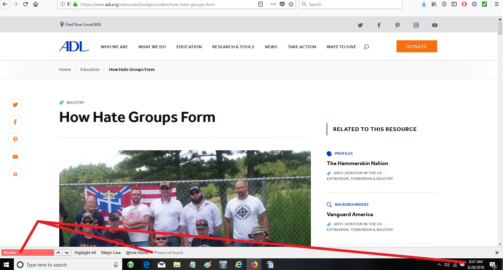Open Microsoft Edge from taskbar
Viewport: 503px width, 270px height.
tap(146, 265)
